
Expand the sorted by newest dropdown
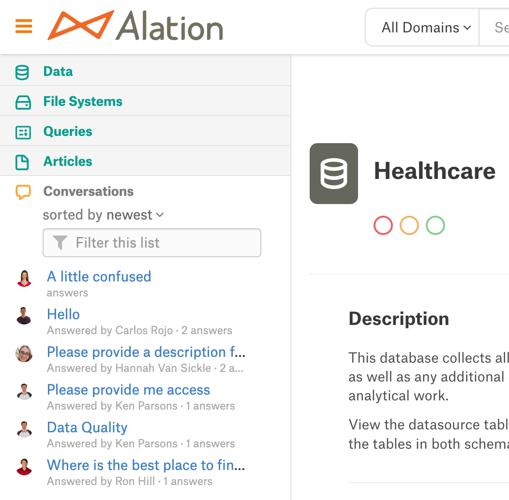pyautogui.click(x=103, y=215)
